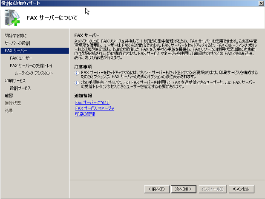Click the 結果 sidebar entry
The width and height of the screenshot is (265, 199).
click(x=9, y=111)
